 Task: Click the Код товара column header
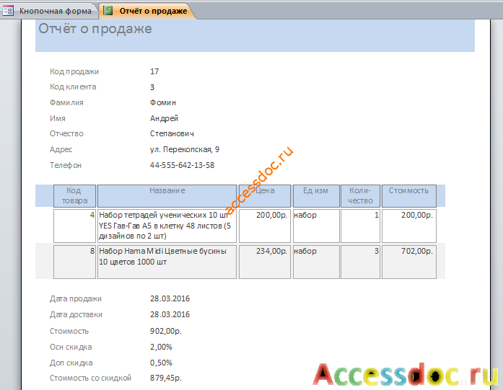[75, 195]
